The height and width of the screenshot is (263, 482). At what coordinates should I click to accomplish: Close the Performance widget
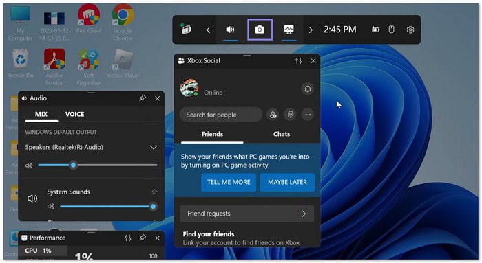[x=158, y=238]
